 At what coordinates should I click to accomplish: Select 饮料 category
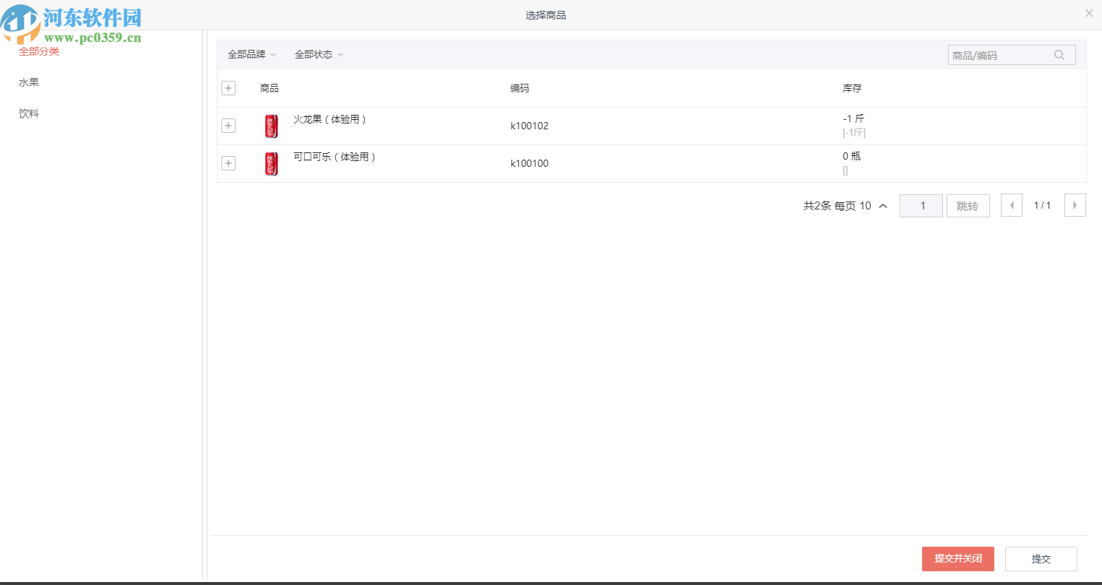pos(29,113)
